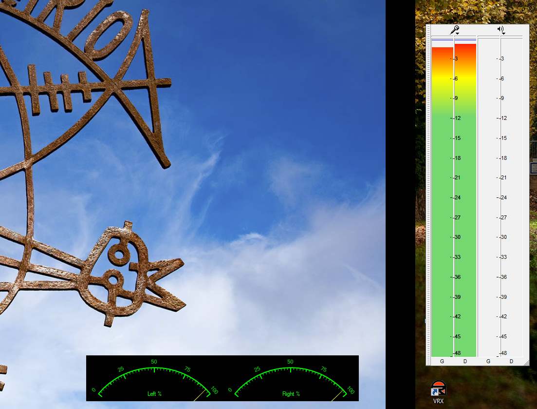Viewport: 537px width, 409px height.
Task: Click the -24 mark on playback meter scale
Action: (x=502, y=197)
